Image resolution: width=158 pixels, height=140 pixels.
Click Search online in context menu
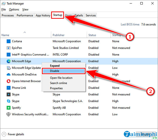click(x=58, y=83)
